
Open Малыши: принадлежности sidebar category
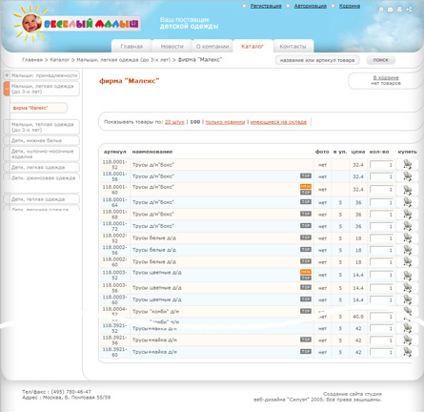45,75
